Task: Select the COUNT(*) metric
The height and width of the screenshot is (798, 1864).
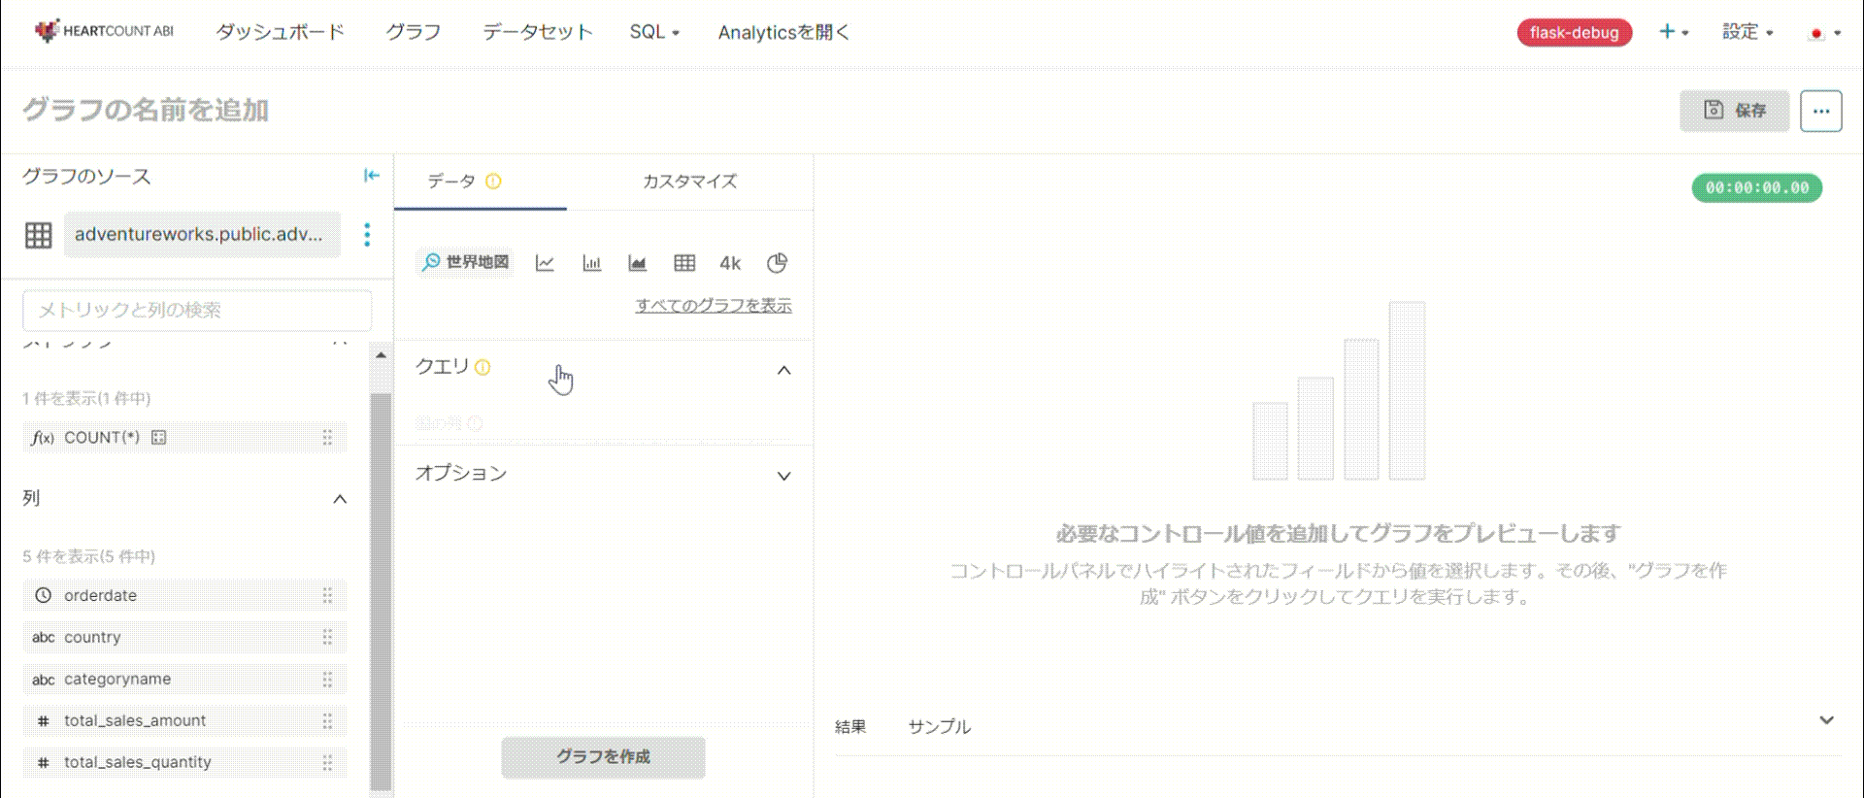Action: [x=184, y=438]
